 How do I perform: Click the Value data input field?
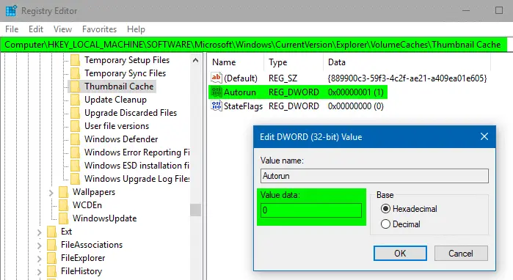coord(311,210)
